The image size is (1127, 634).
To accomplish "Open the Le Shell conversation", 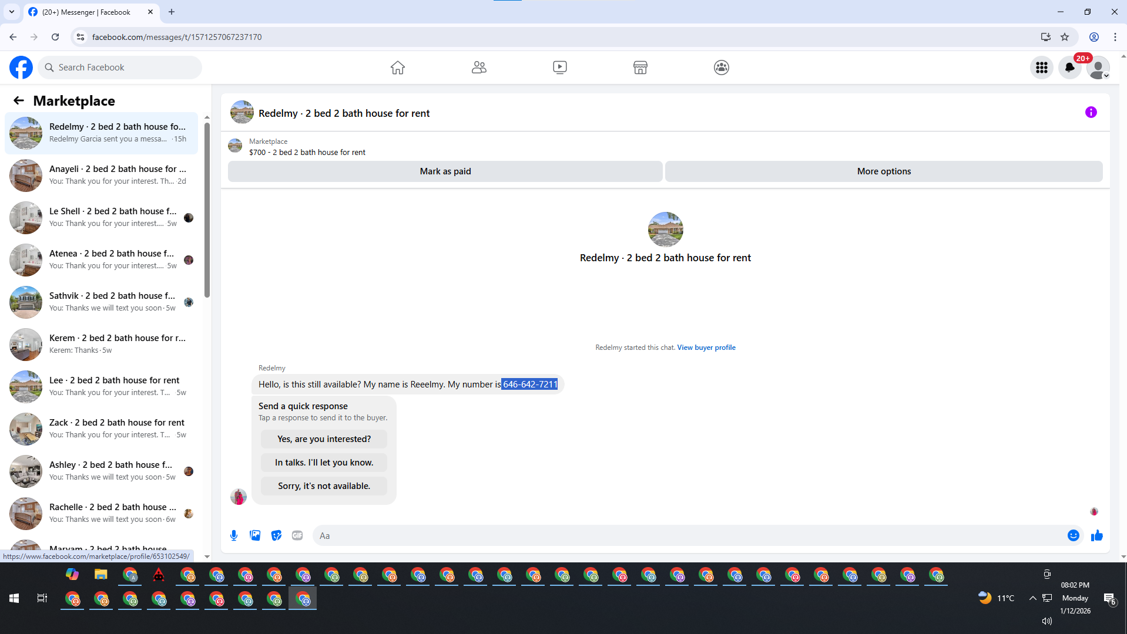I will pyautogui.click(x=102, y=218).
